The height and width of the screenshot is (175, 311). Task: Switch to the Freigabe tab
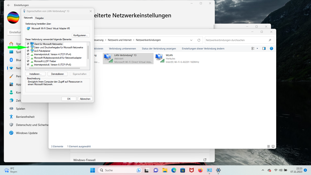[x=40, y=18]
